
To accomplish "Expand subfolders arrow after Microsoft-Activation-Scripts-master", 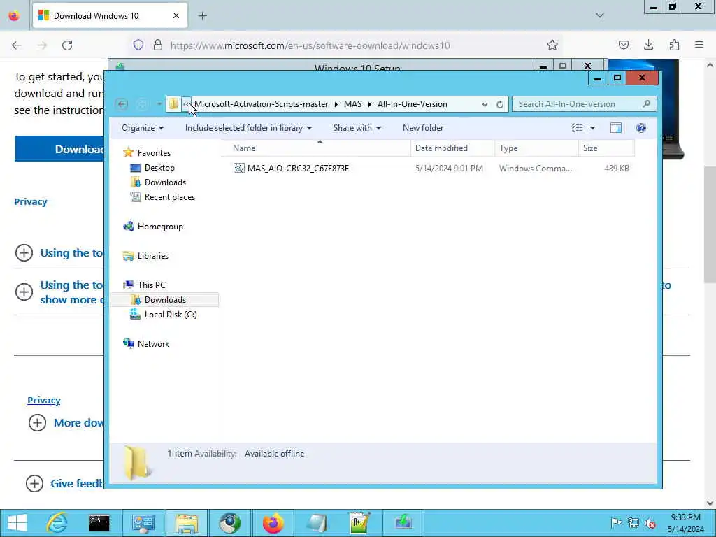I will point(336,105).
